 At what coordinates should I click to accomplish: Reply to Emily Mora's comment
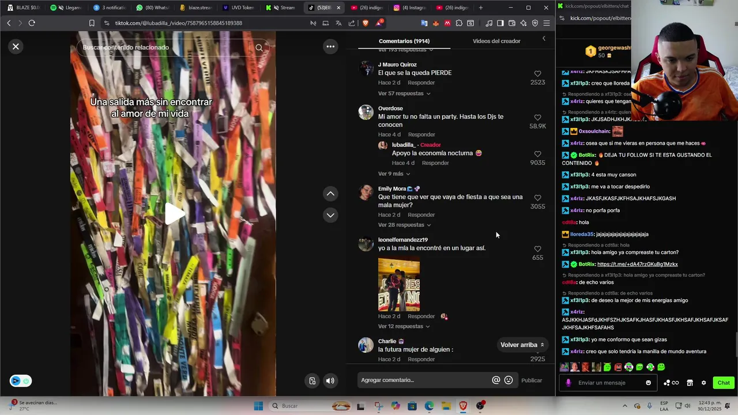421,214
